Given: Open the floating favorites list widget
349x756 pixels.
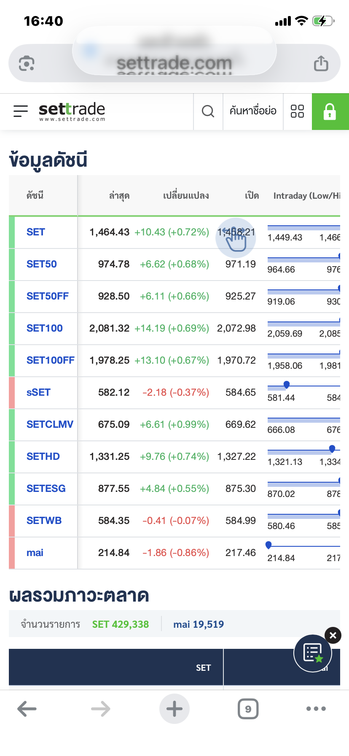Looking at the screenshot, I should pyautogui.click(x=313, y=653).
